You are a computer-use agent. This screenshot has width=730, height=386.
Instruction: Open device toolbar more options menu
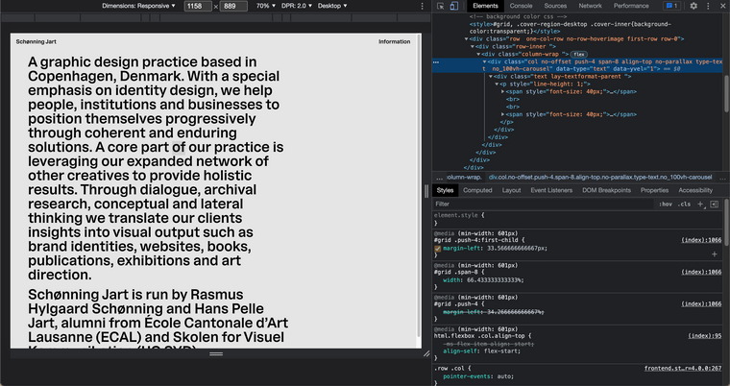coord(424,6)
